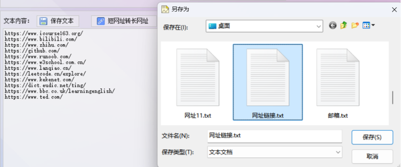Click the back arrow icon in the save dialog
Viewport: 401px width, 167px height.
(x=332, y=25)
